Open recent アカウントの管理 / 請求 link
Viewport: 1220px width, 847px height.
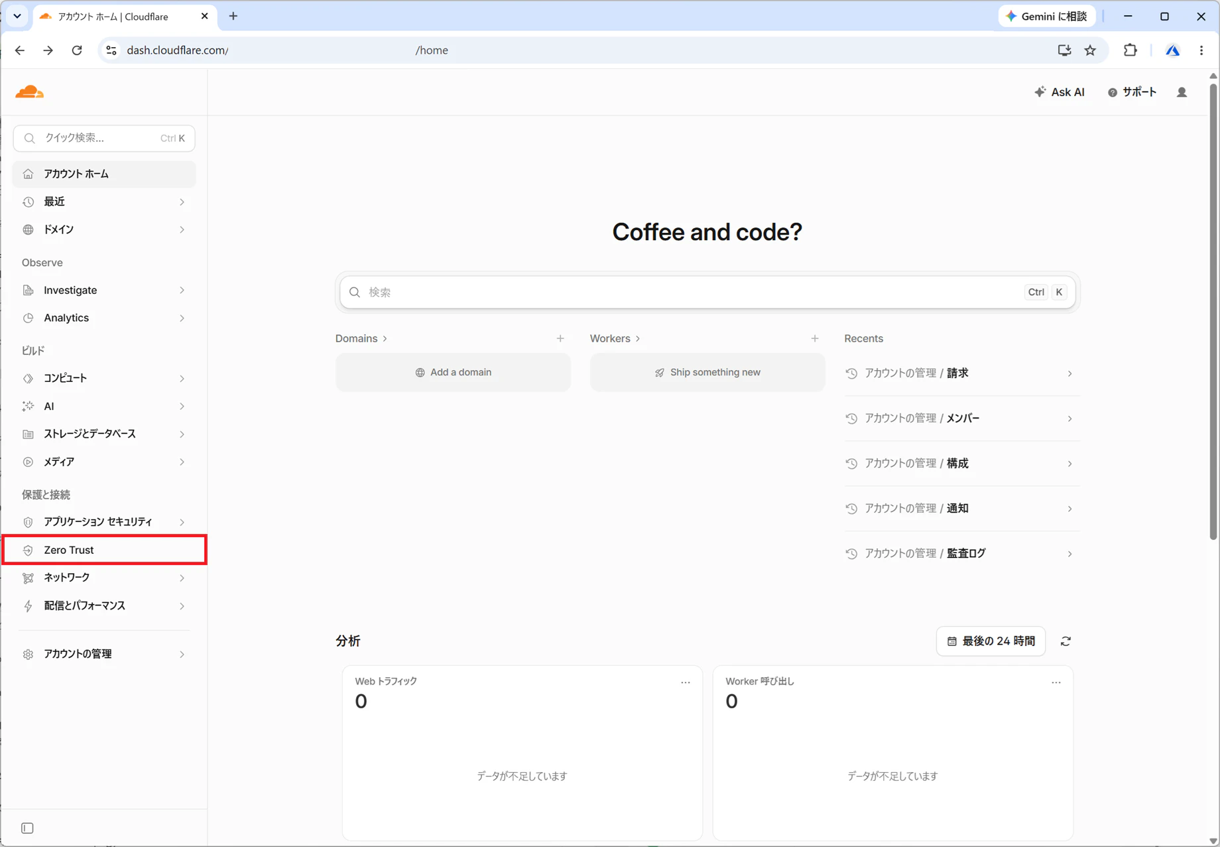point(961,373)
